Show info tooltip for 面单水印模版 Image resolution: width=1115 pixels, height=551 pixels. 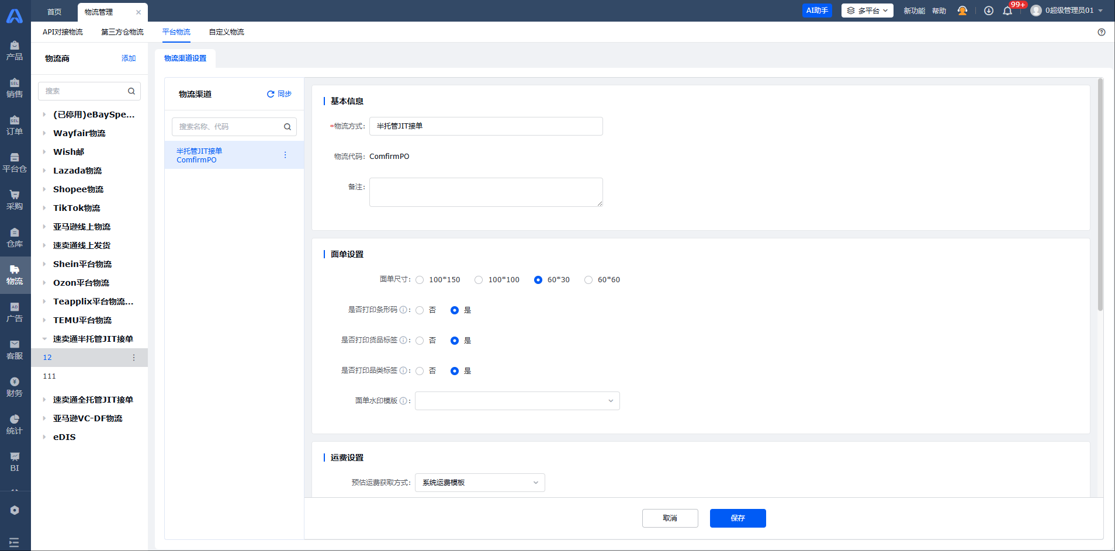tap(403, 401)
